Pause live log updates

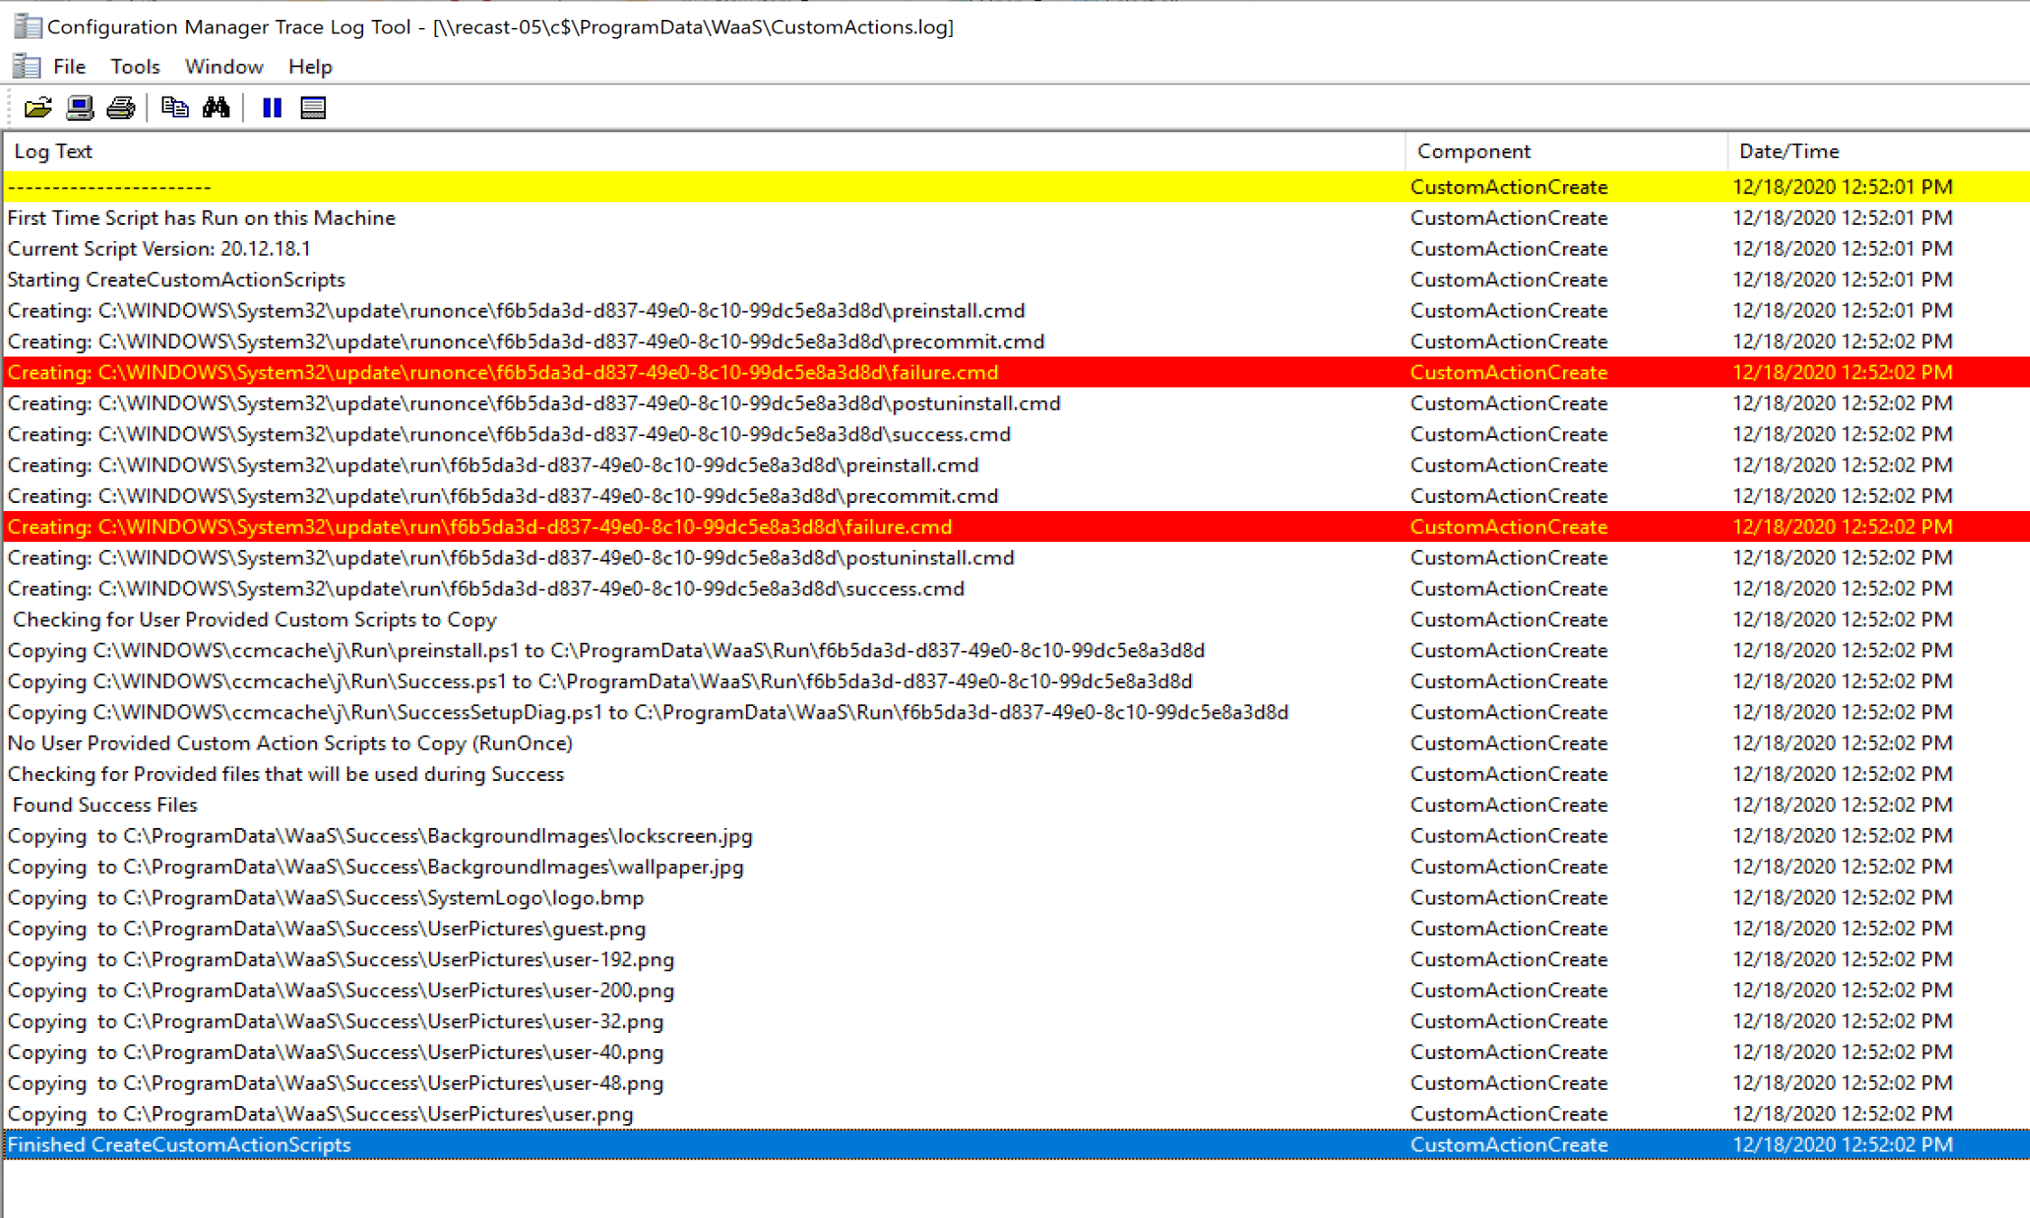(272, 107)
